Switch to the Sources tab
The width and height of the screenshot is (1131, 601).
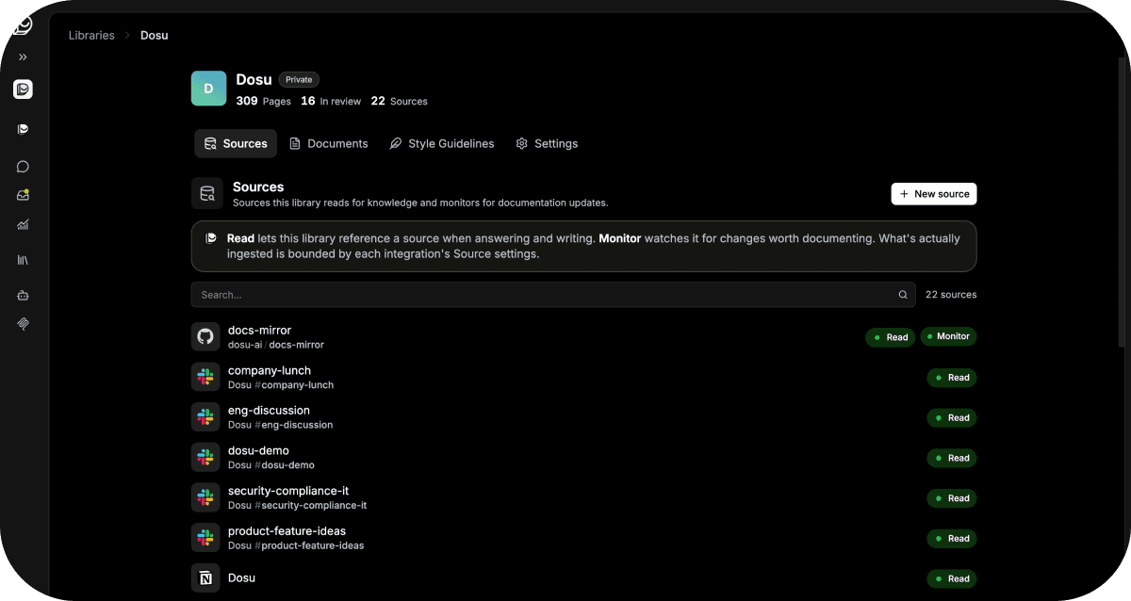[236, 143]
